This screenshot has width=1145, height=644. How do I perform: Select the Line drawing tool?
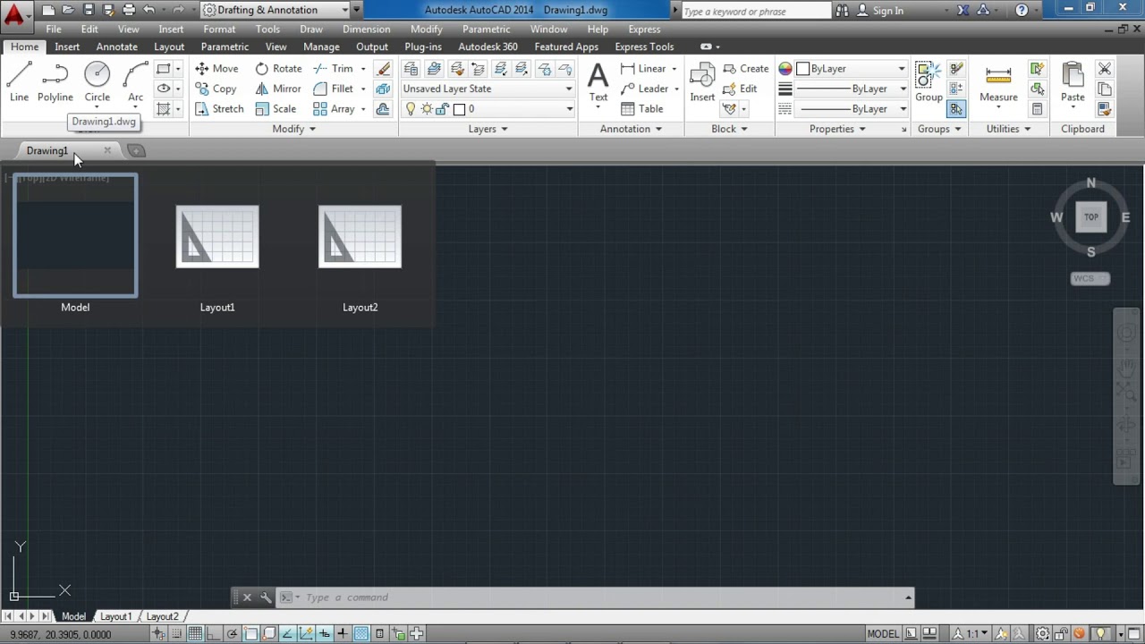coord(19,82)
